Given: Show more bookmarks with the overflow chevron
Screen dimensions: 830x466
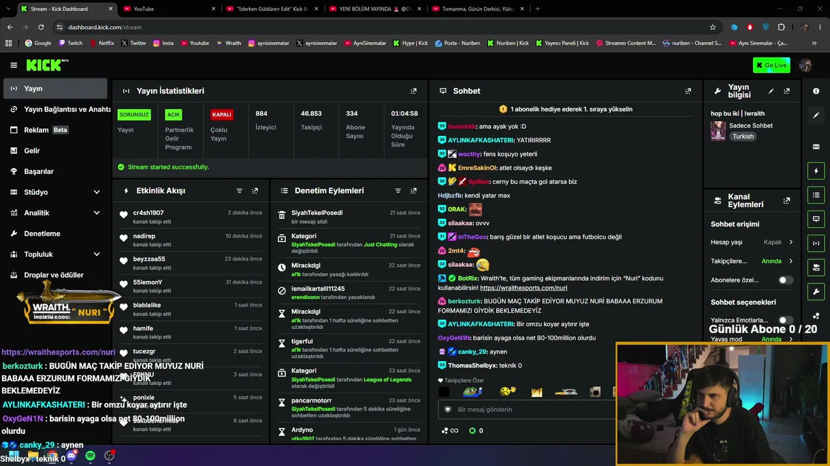Looking at the screenshot, I should click(814, 43).
